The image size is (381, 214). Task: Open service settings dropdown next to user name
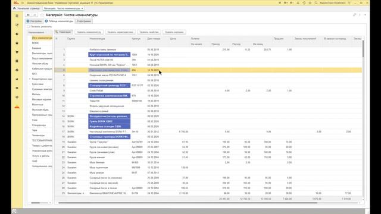click(x=349, y=3)
